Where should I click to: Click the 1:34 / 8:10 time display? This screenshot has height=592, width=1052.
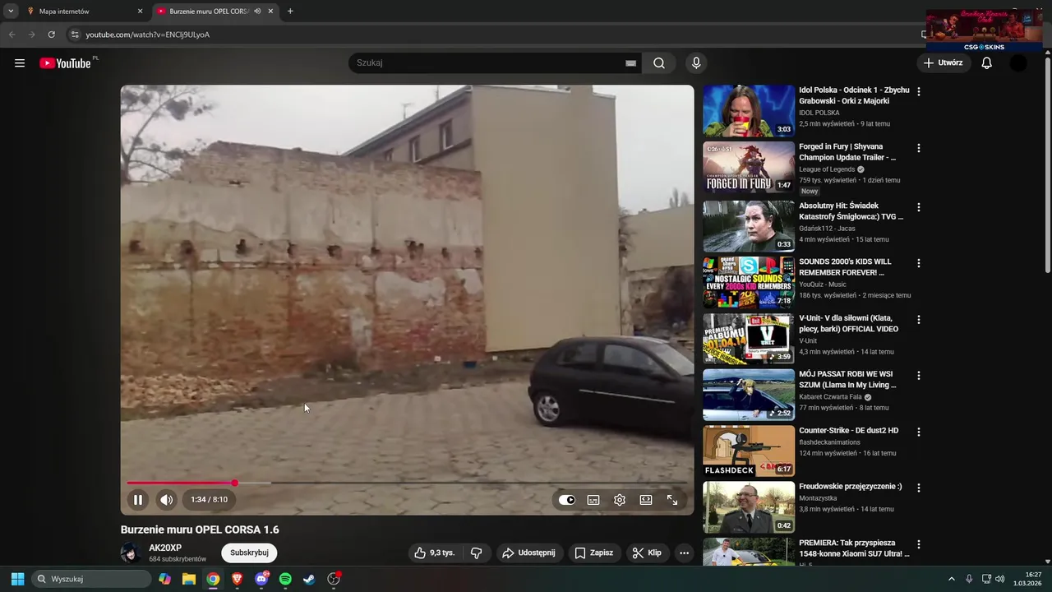210,499
